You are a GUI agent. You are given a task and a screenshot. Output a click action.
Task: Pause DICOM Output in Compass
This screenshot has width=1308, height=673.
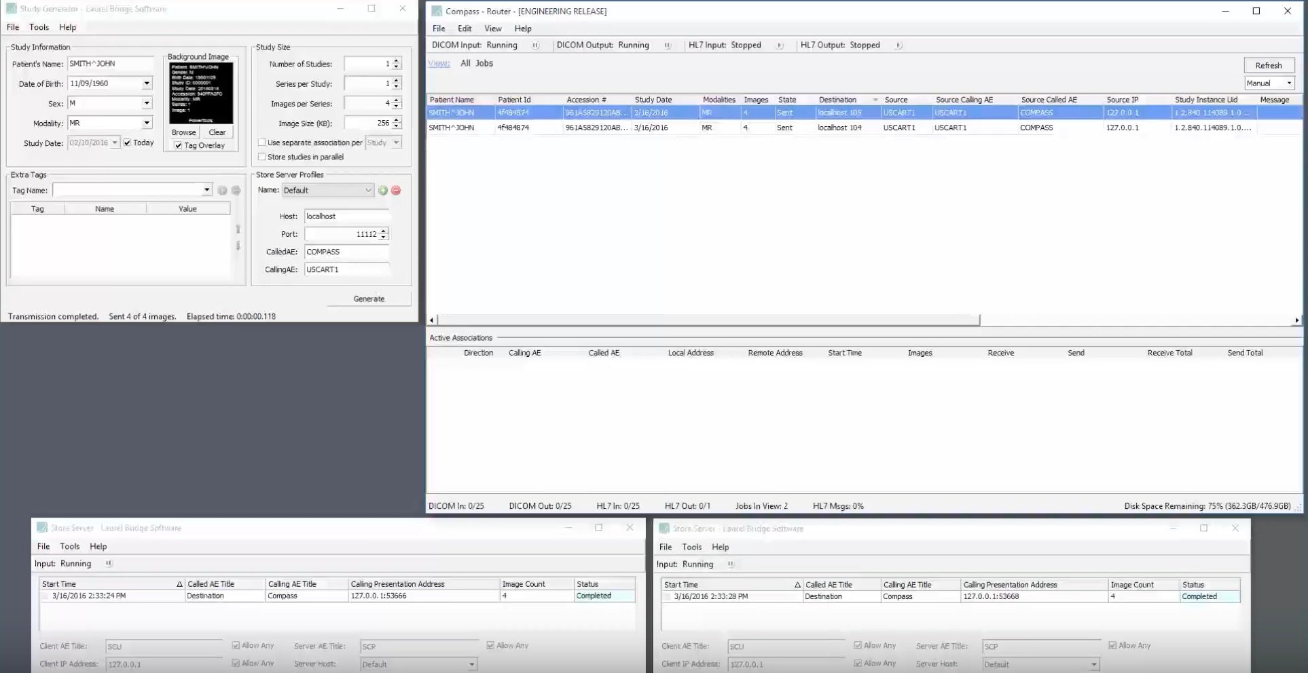pyautogui.click(x=668, y=45)
